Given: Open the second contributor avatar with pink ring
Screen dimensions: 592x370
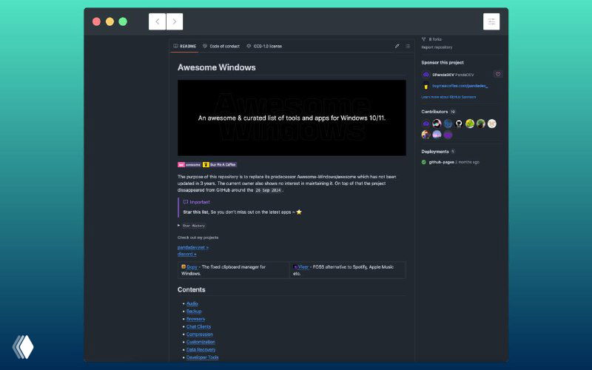Looking at the screenshot, I should coord(437,124).
